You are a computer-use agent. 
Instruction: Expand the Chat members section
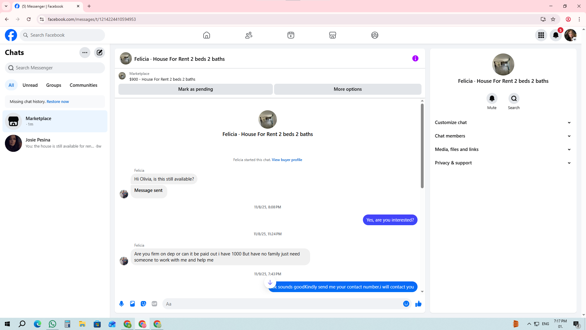click(503, 136)
